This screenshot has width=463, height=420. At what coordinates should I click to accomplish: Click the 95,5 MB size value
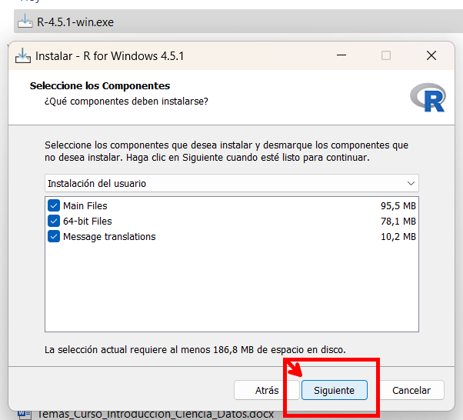[398, 205]
